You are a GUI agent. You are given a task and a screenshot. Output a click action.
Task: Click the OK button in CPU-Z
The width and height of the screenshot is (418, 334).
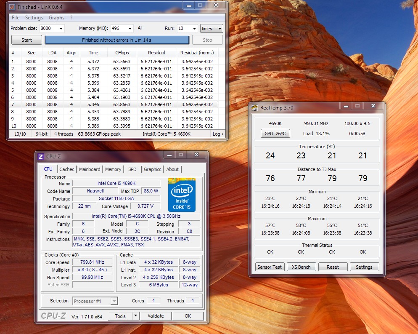click(x=188, y=316)
